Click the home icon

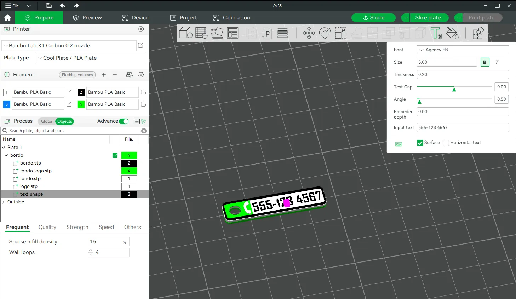point(8,18)
